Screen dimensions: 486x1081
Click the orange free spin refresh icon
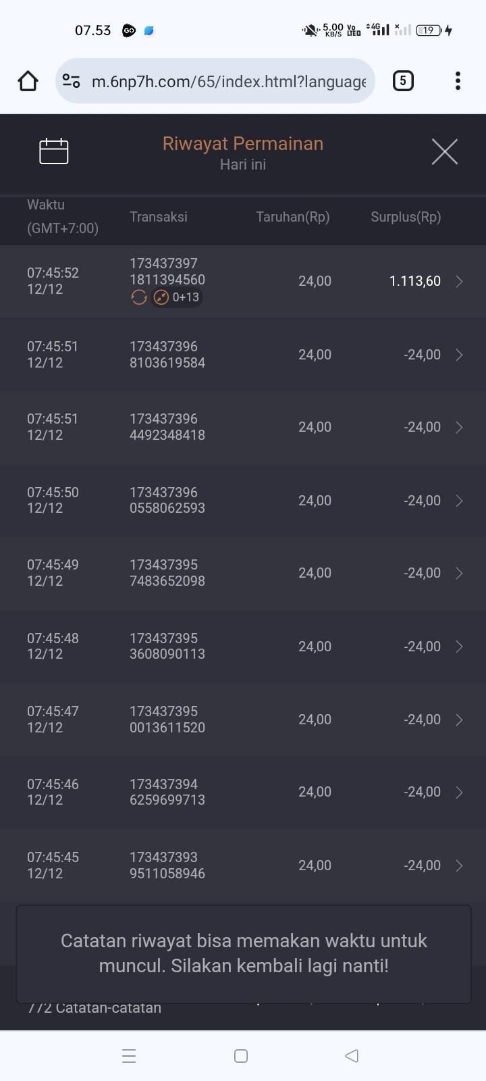pyautogui.click(x=139, y=297)
